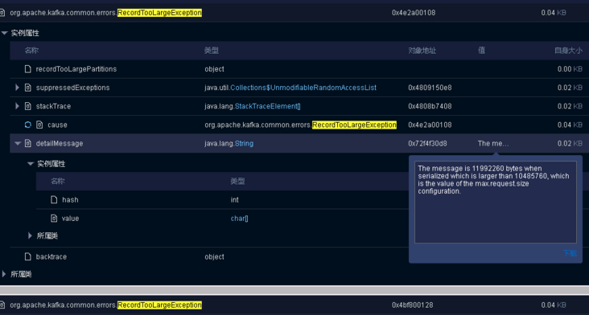589x315 pixels.
Task: Expand the nested 所属类 node under detailMessage
Action: (31, 236)
